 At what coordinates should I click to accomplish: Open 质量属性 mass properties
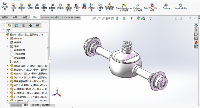(44, 7)
